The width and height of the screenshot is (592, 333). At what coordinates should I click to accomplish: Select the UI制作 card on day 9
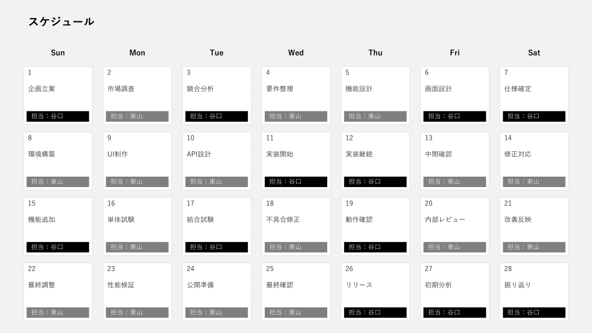tap(137, 160)
